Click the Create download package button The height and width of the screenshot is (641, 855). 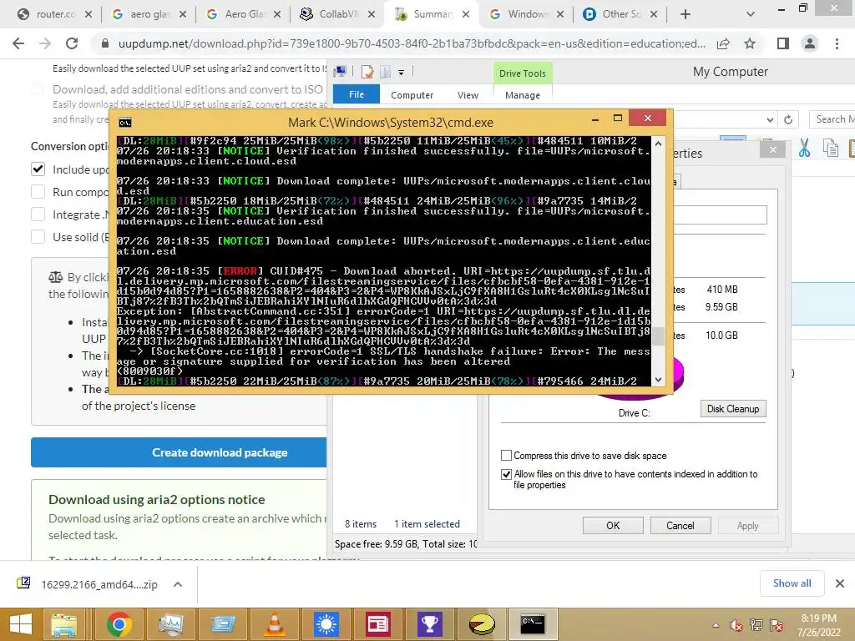coord(179,452)
